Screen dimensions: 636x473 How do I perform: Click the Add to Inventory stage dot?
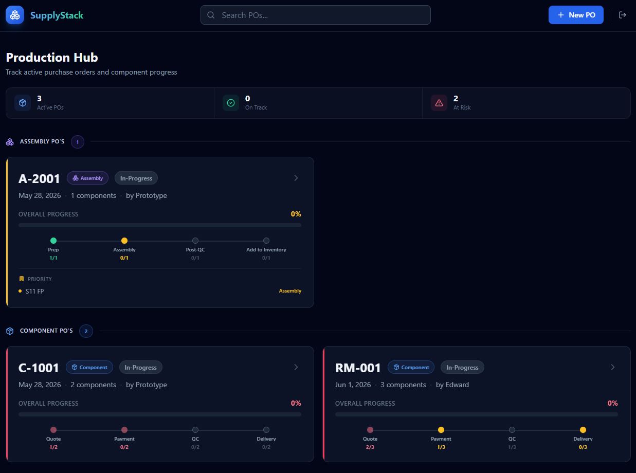(x=266, y=241)
